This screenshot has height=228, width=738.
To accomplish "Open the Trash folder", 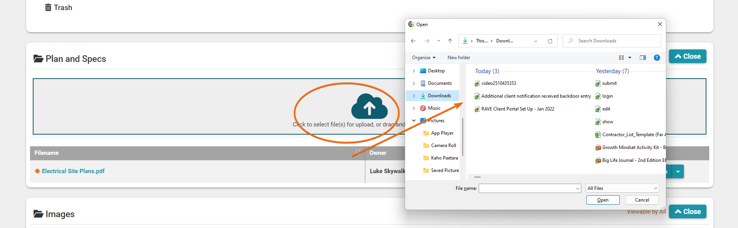I will tap(58, 7).
